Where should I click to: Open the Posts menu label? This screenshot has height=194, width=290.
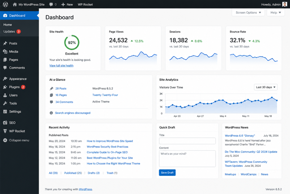tap(13, 43)
